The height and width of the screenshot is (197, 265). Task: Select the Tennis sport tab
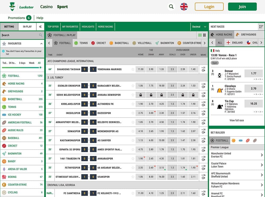(81, 43)
